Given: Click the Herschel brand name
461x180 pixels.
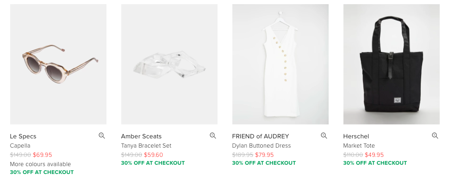Looking at the screenshot, I should tap(356, 137).
